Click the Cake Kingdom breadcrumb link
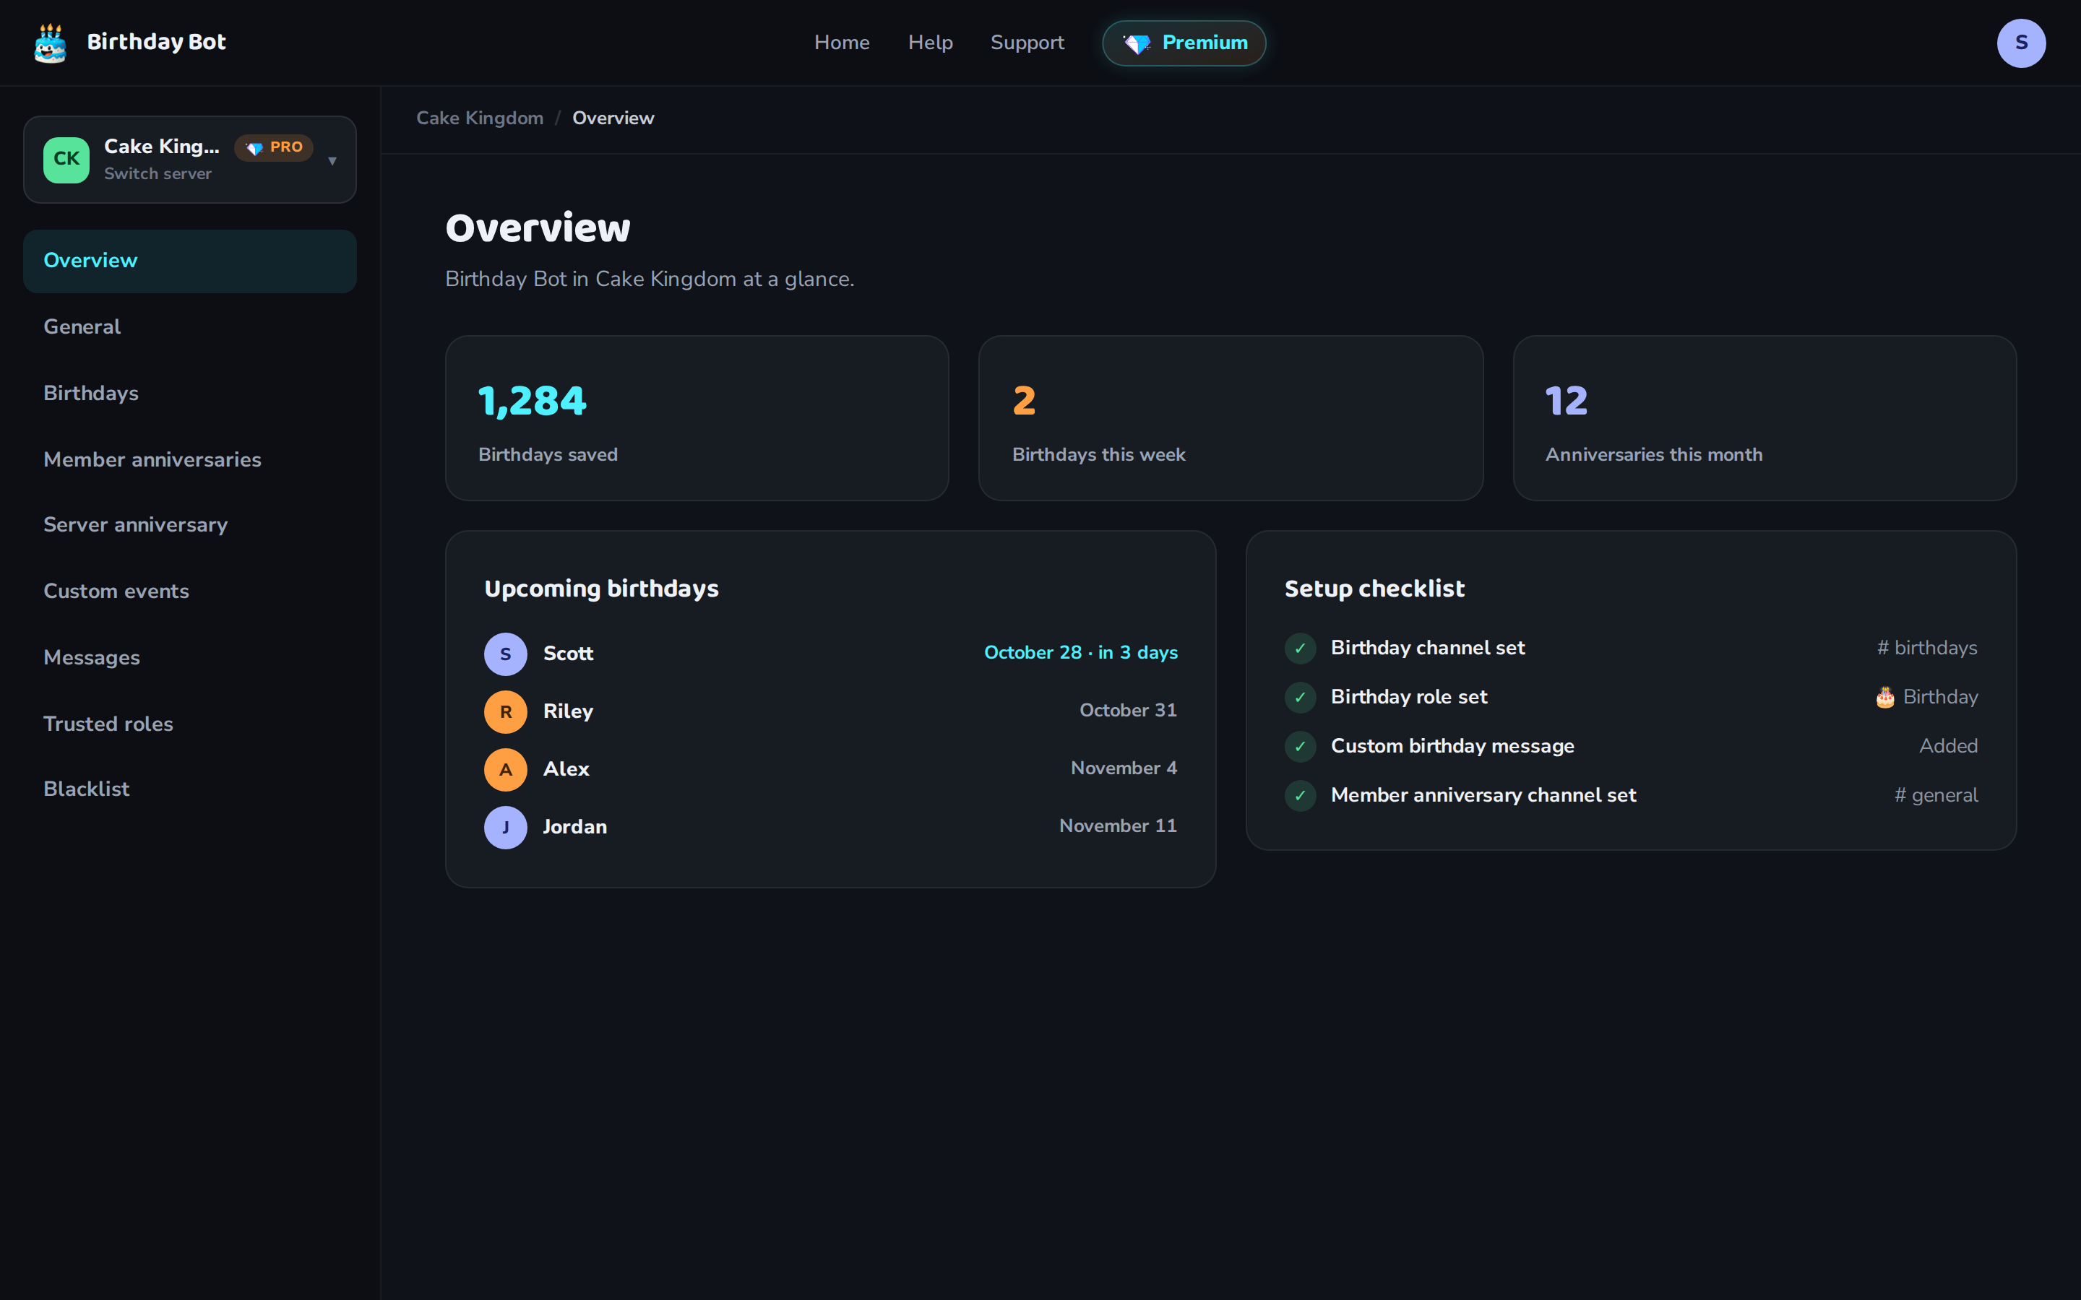 point(480,118)
